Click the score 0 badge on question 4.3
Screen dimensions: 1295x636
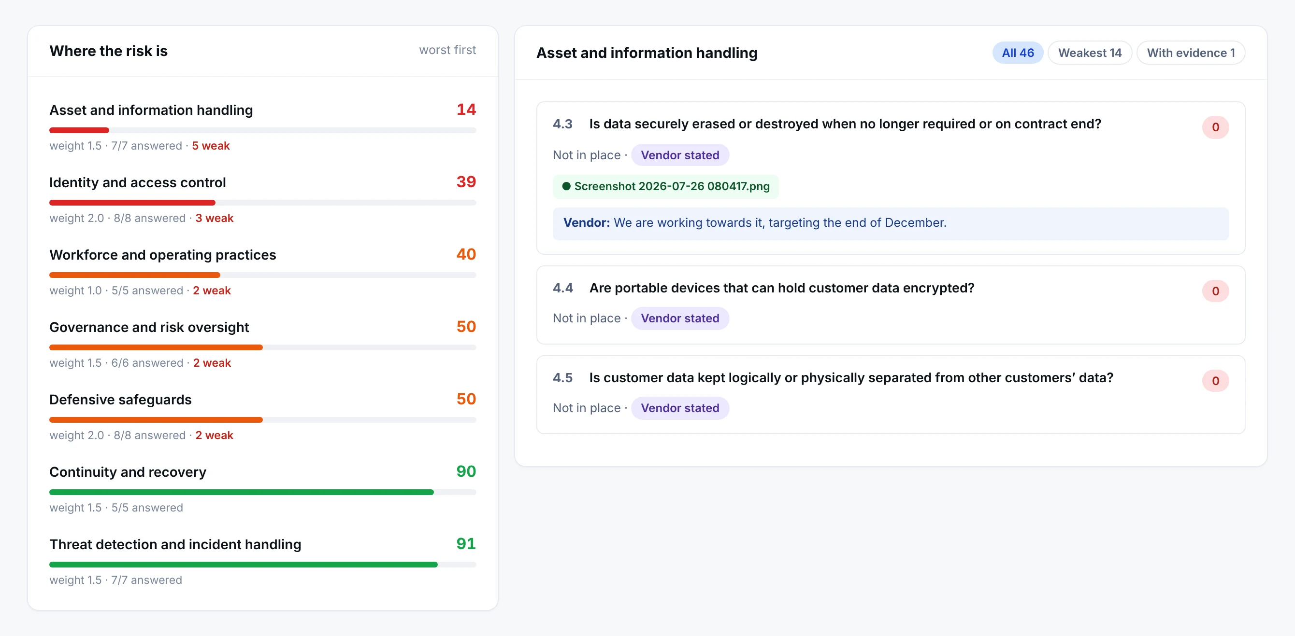tap(1215, 127)
